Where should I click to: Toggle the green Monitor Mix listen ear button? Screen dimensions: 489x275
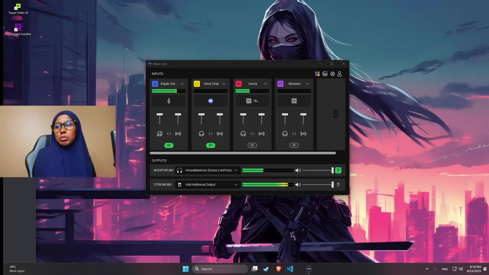click(x=338, y=170)
